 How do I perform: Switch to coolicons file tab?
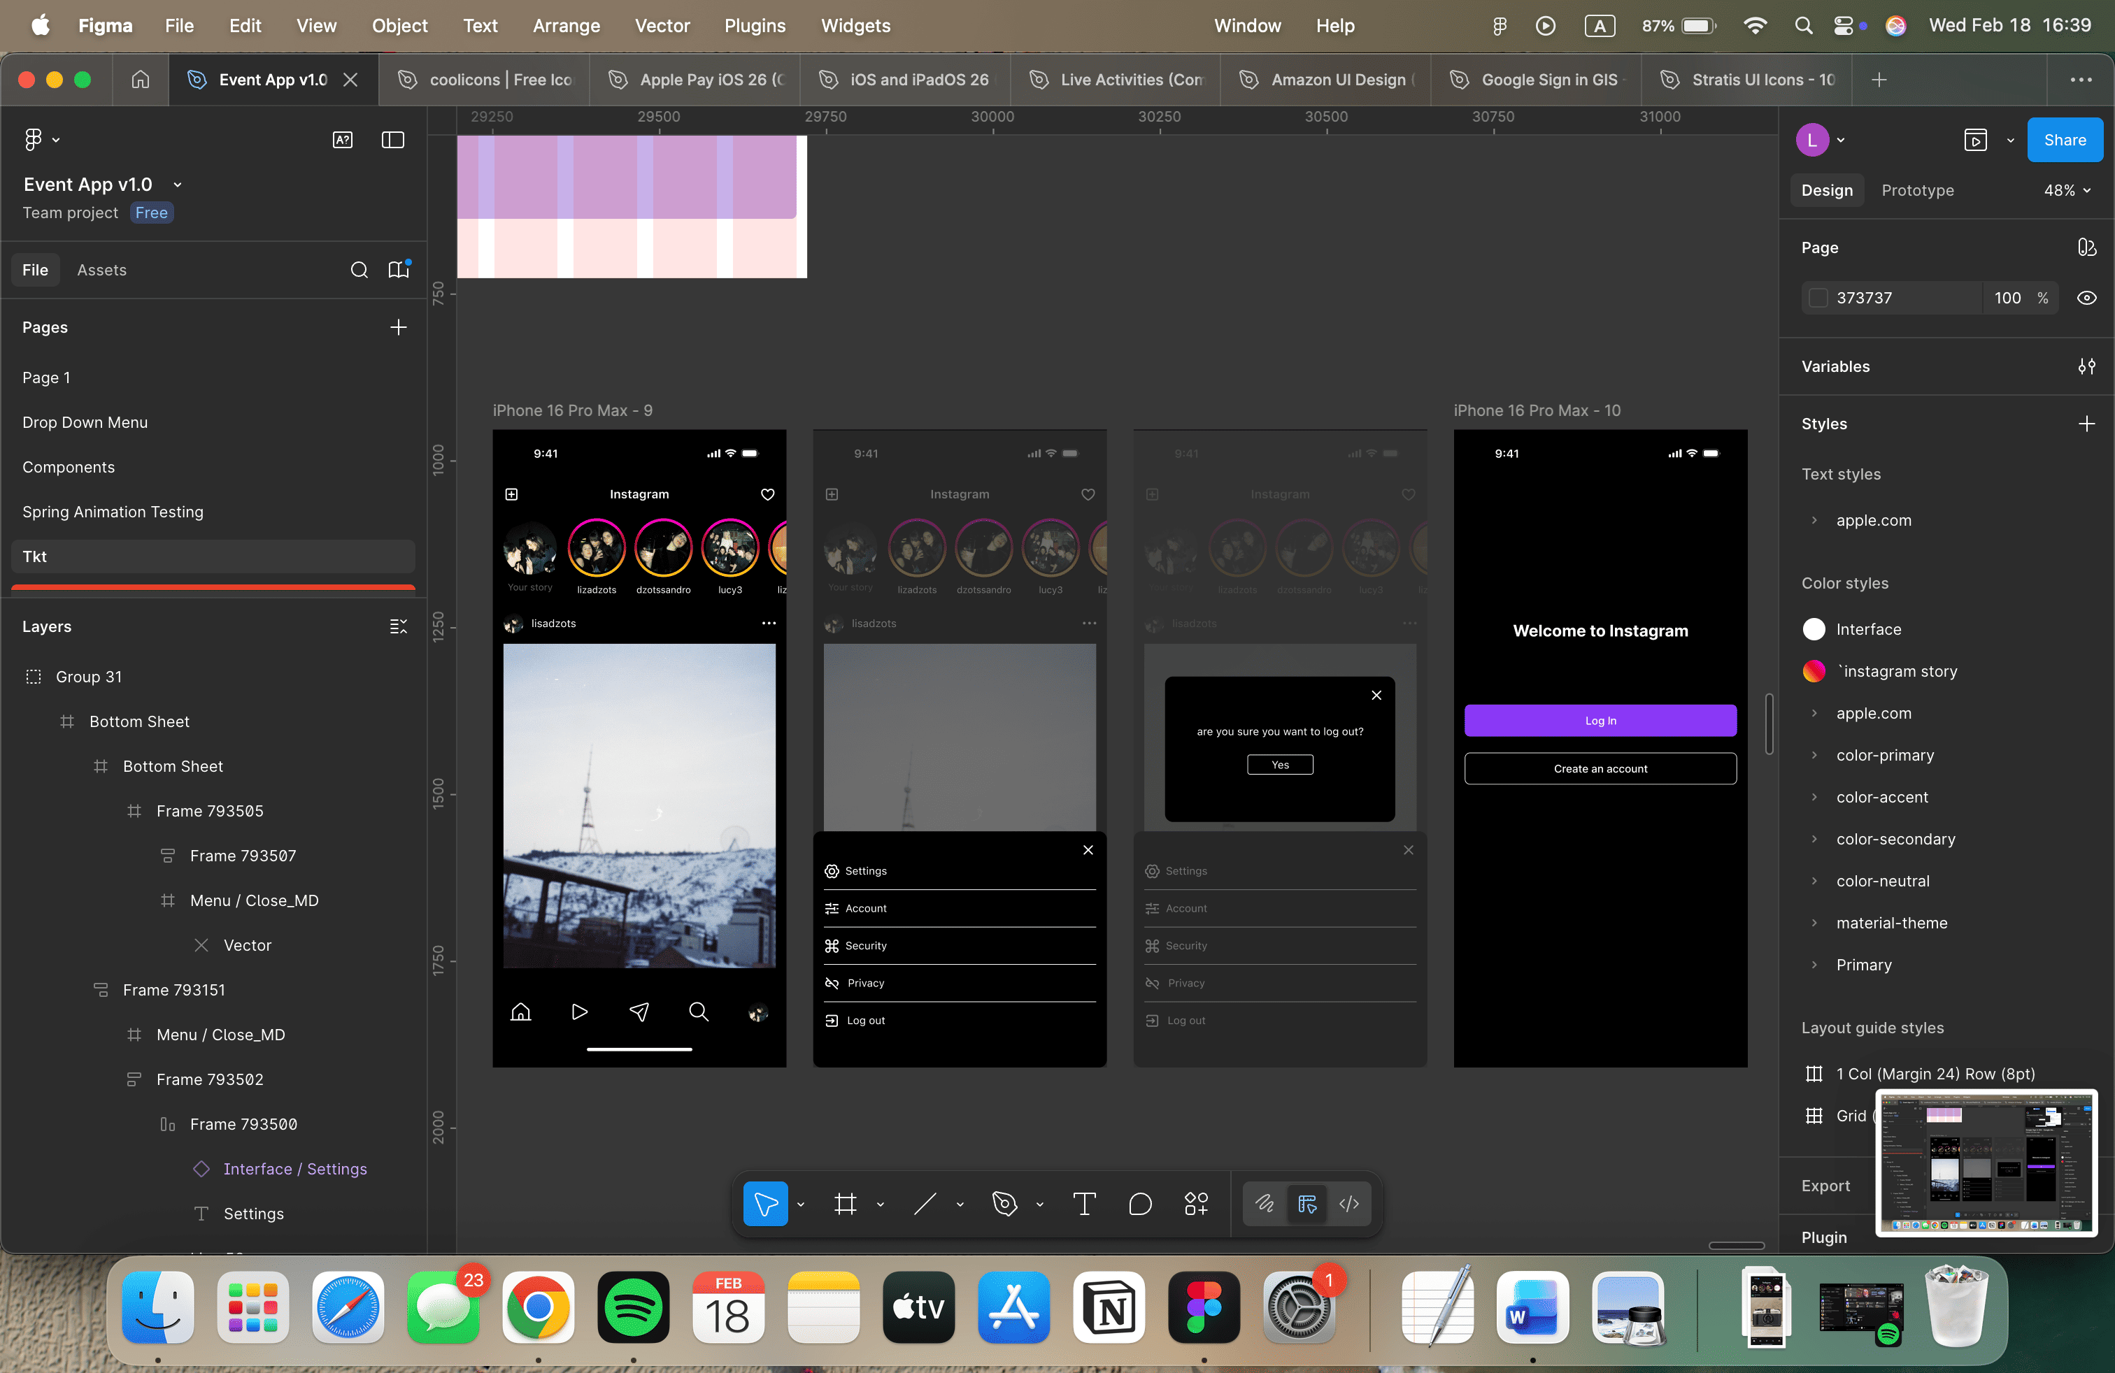[484, 80]
